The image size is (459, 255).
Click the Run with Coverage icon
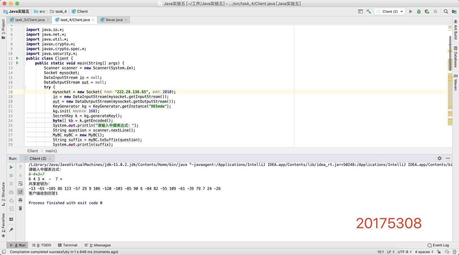coord(427,11)
